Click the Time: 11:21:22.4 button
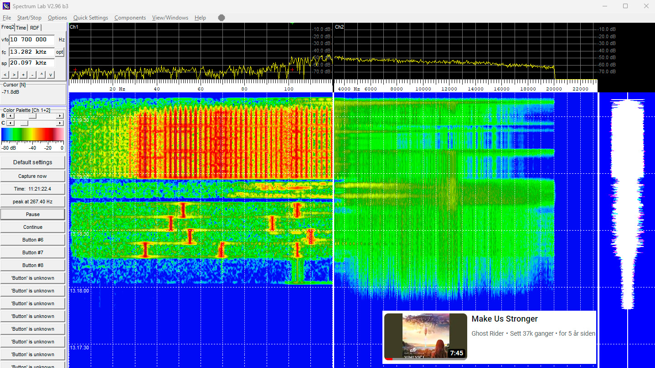 33,189
